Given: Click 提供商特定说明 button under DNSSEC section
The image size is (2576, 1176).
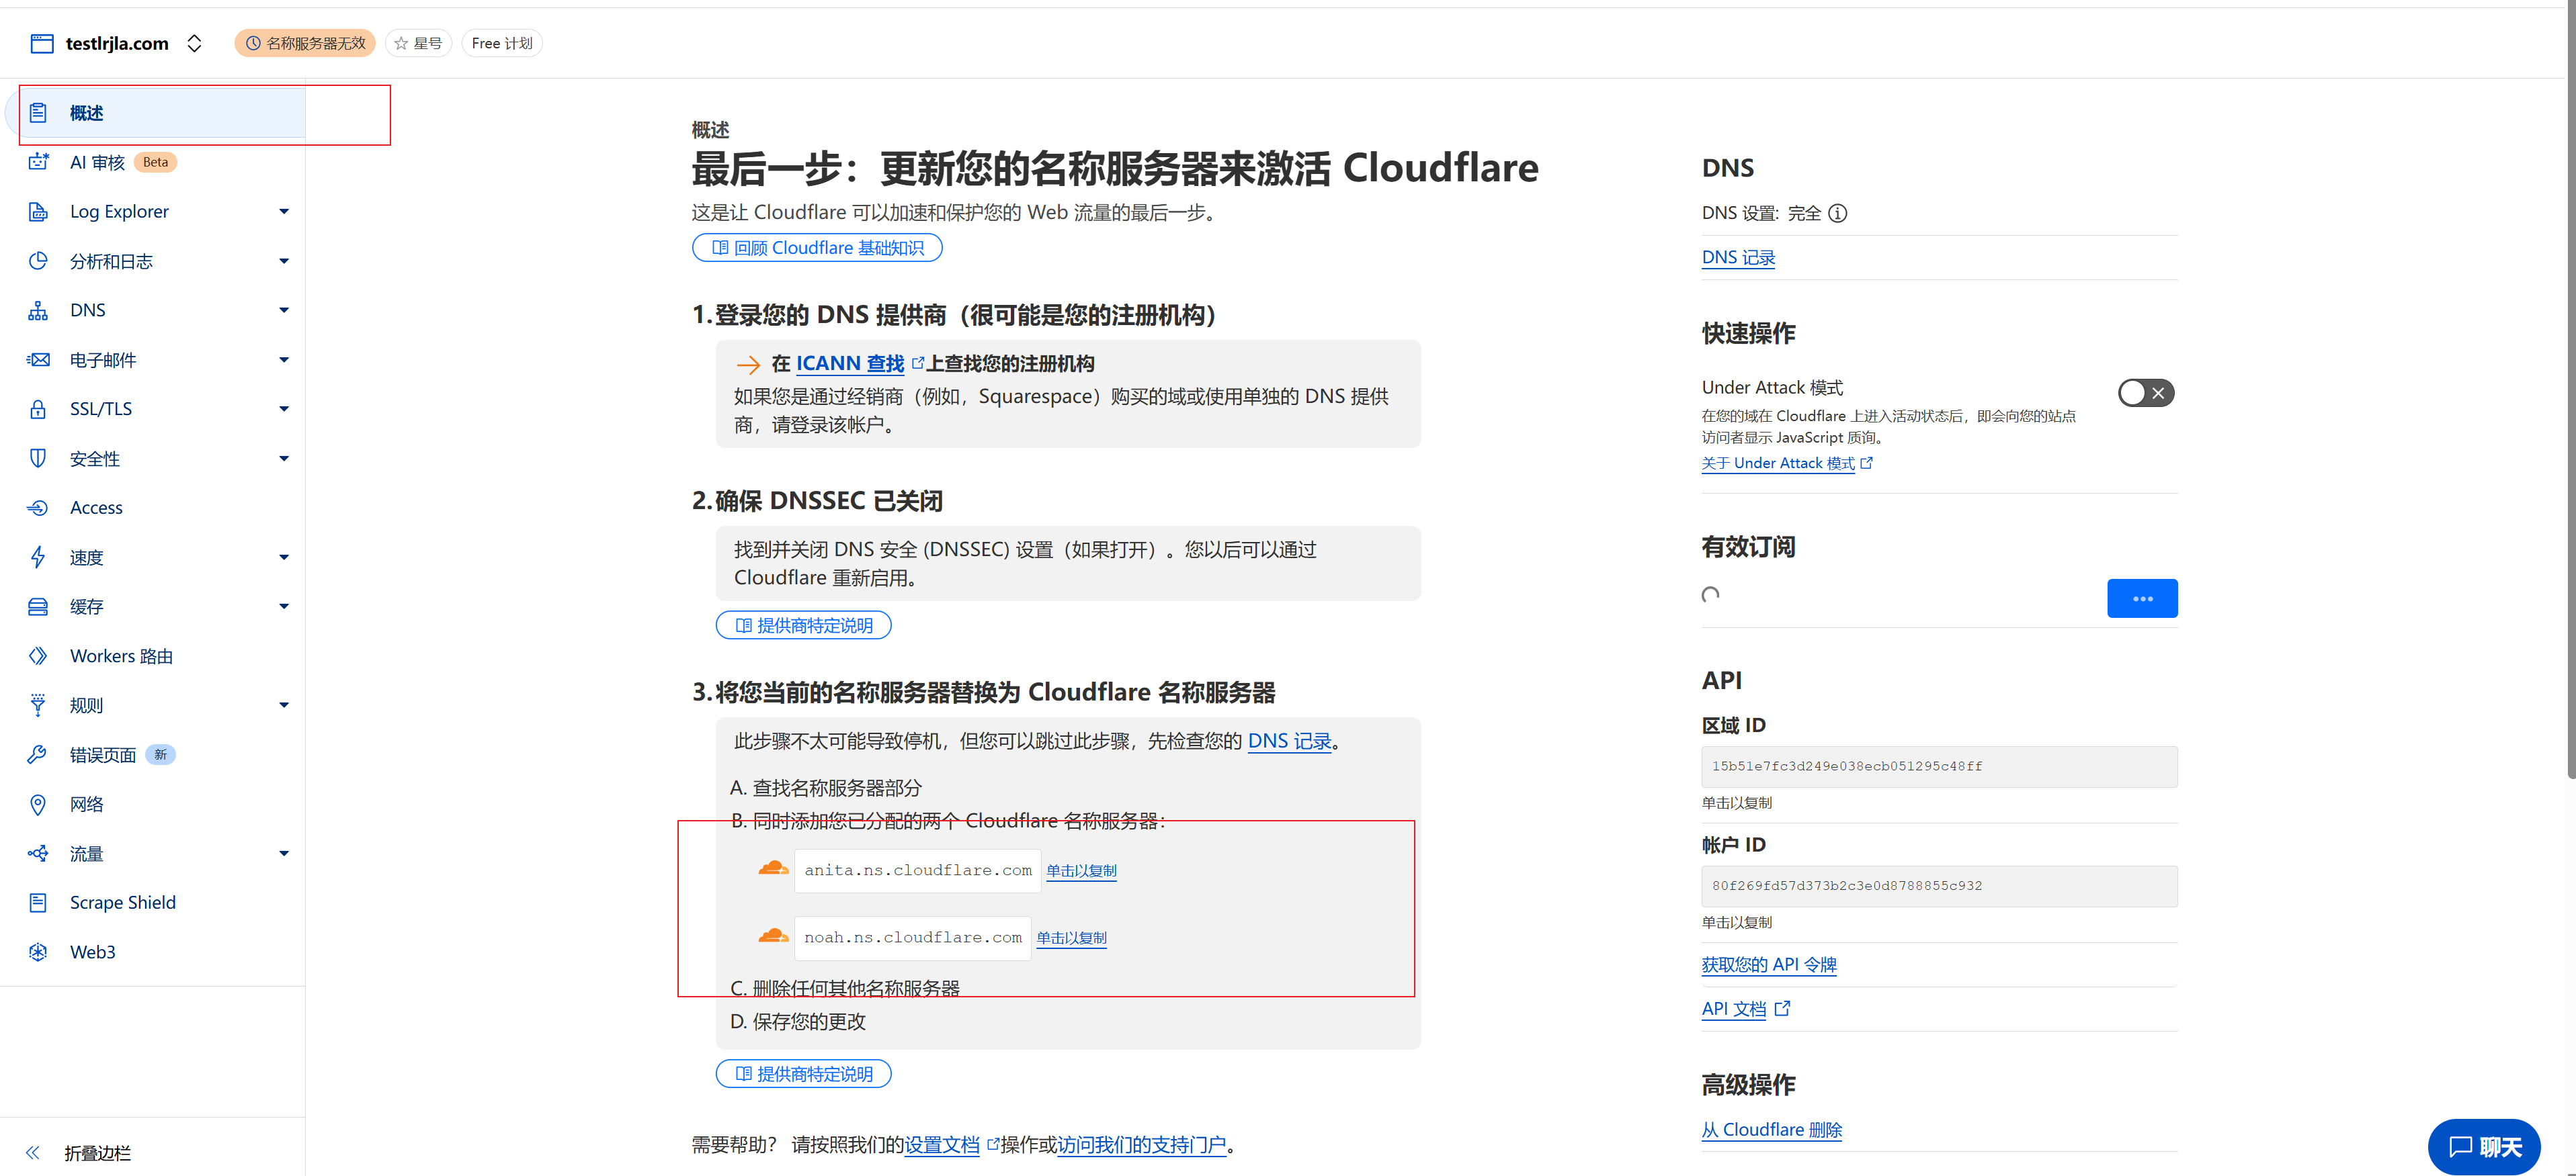Looking at the screenshot, I should click(804, 625).
